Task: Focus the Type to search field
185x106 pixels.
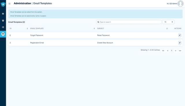Action: coord(129,22)
